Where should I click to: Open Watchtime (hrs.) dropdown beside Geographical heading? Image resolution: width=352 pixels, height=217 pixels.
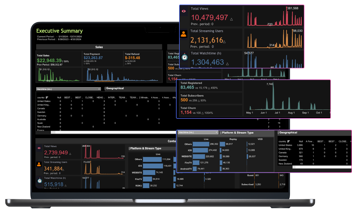68,89
